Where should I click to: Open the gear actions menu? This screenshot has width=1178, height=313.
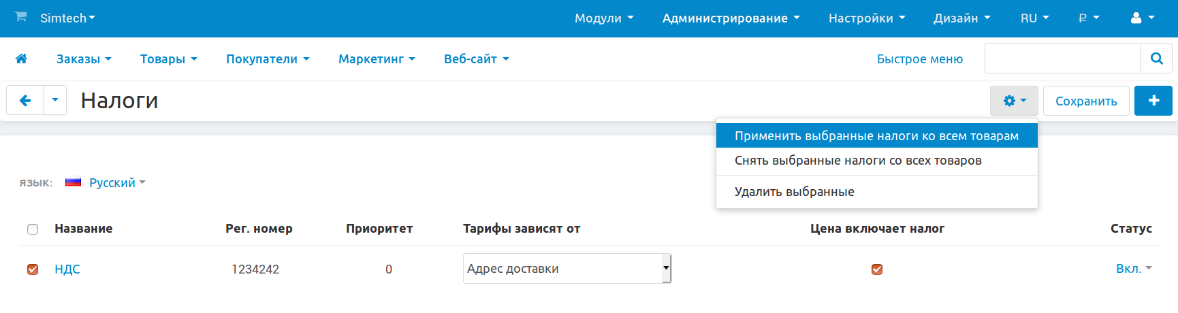1013,101
